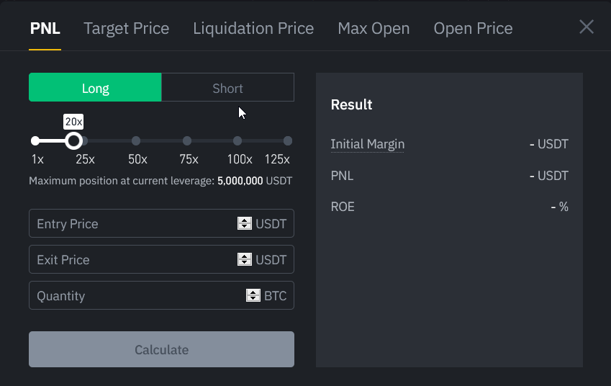The width and height of the screenshot is (611, 386).
Task: Decrease Quantity with stepper down arrow
Action: (253, 299)
